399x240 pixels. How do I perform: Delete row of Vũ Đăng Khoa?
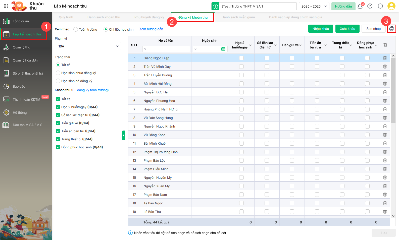[385, 135]
